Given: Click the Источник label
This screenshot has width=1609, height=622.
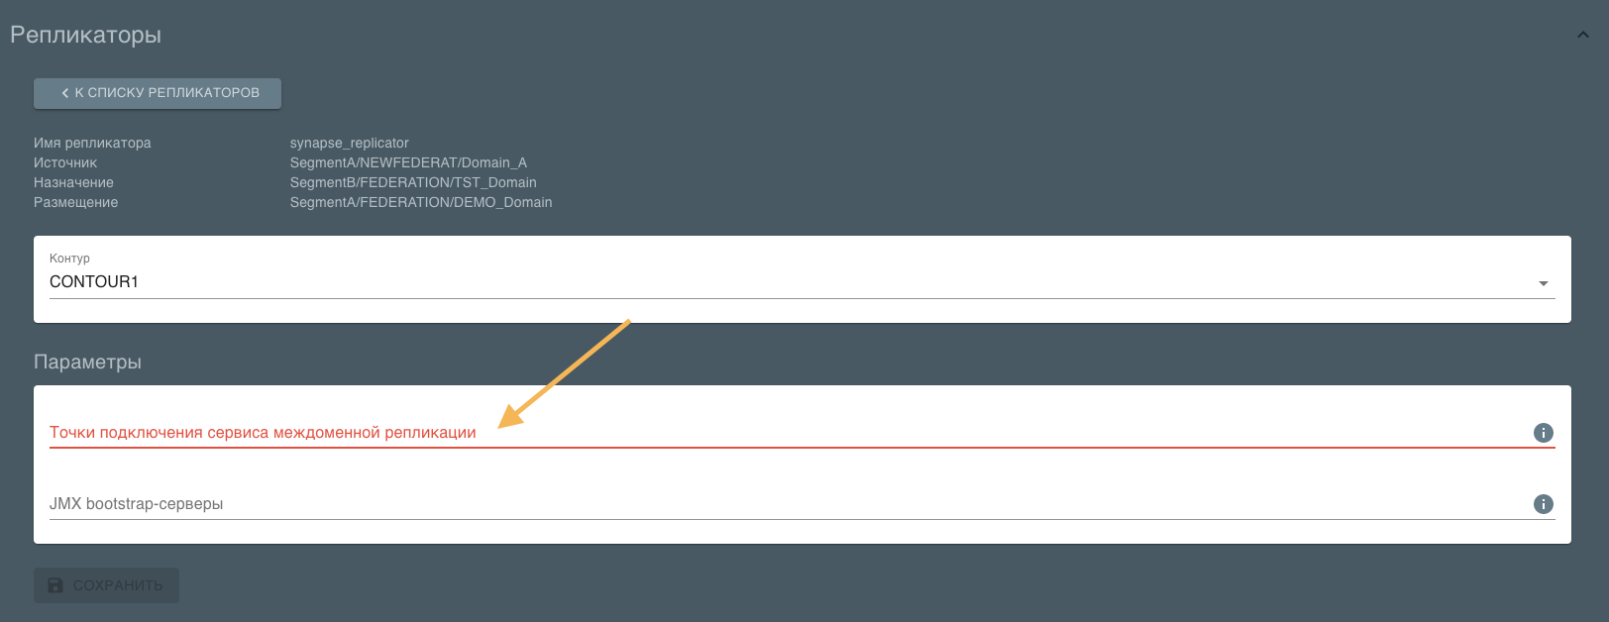Looking at the screenshot, I should point(65,162).
